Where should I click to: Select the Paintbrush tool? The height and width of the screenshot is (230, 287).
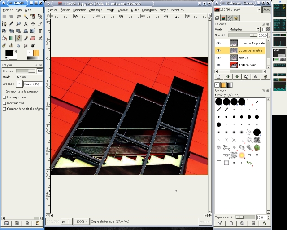coord(26,38)
